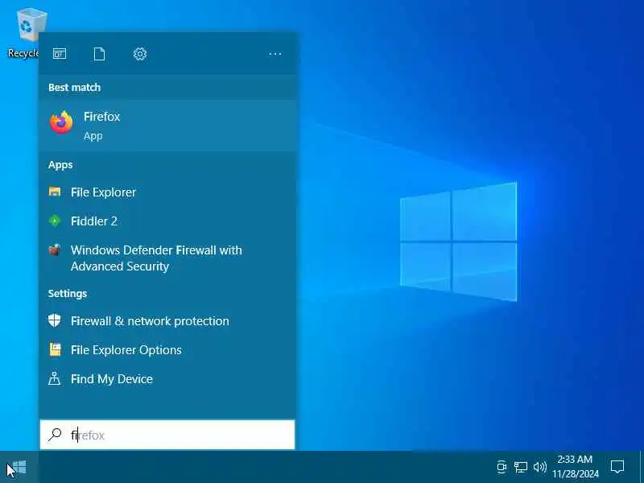This screenshot has width=644, height=483.
Task: Open the three-dot more options menu
Action: tap(275, 54)
